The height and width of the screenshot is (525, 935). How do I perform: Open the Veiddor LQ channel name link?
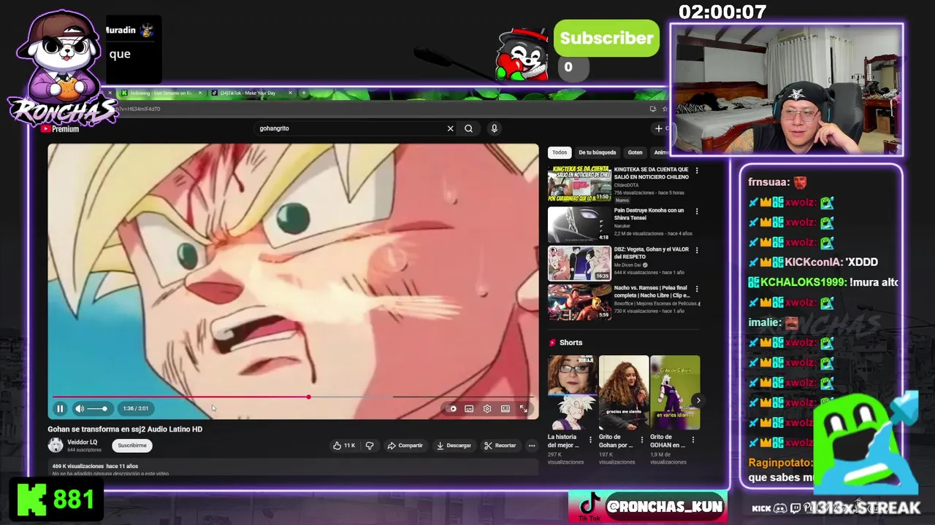82,442
